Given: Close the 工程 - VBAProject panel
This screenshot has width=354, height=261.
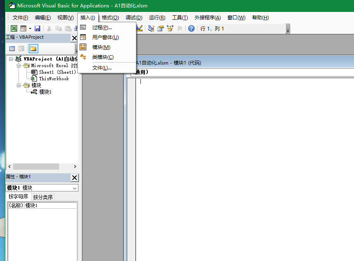Looking at the screenshot, I should [74, 38].
